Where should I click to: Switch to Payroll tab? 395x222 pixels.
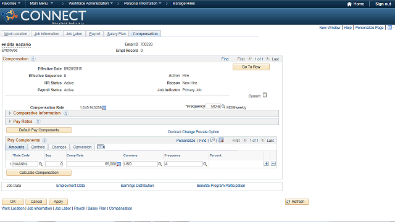click(x=94, y=34)
